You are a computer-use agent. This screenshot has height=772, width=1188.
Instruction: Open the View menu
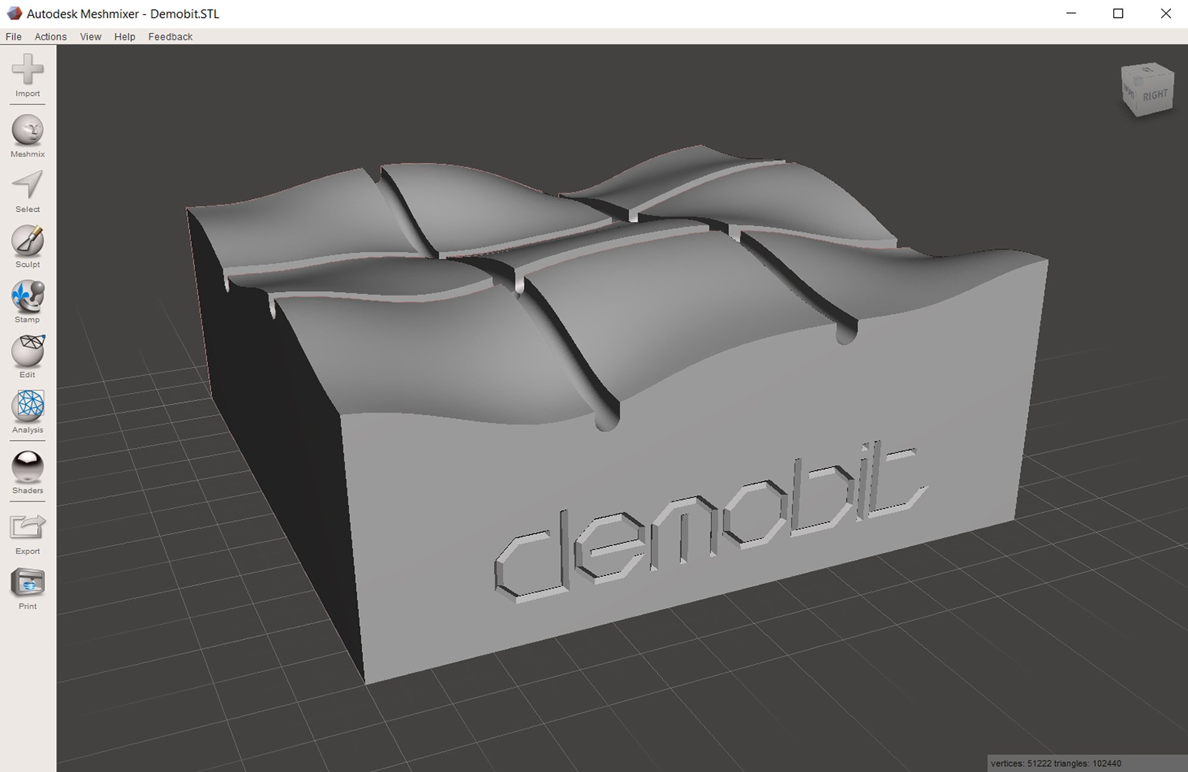pyautogui.click(x=90, y=37)
